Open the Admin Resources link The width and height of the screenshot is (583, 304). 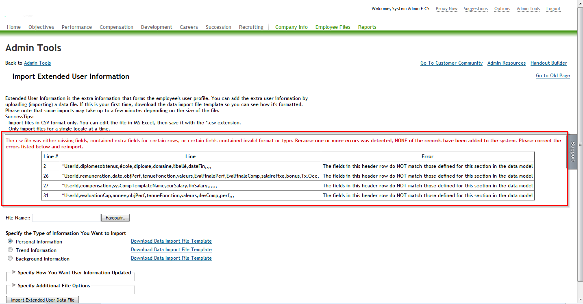click(507, 63)
